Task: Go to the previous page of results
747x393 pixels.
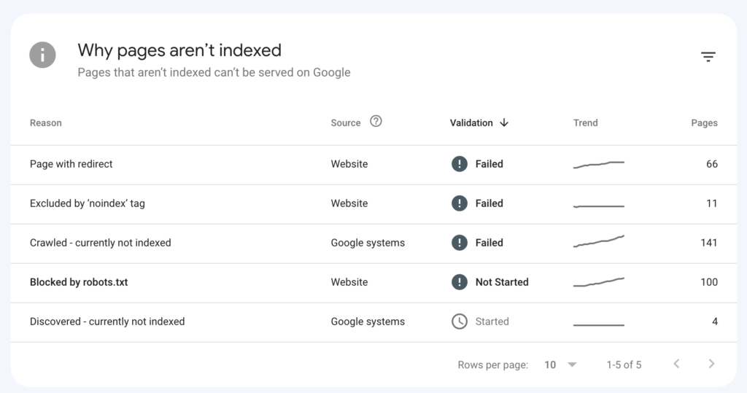Action: coord(676,364)
